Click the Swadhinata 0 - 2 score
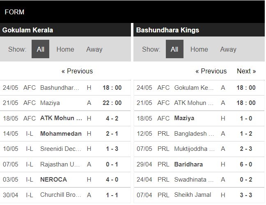 246,180
